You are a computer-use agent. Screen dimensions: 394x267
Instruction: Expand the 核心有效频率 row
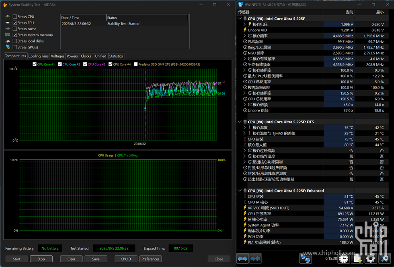click(244, 59)
